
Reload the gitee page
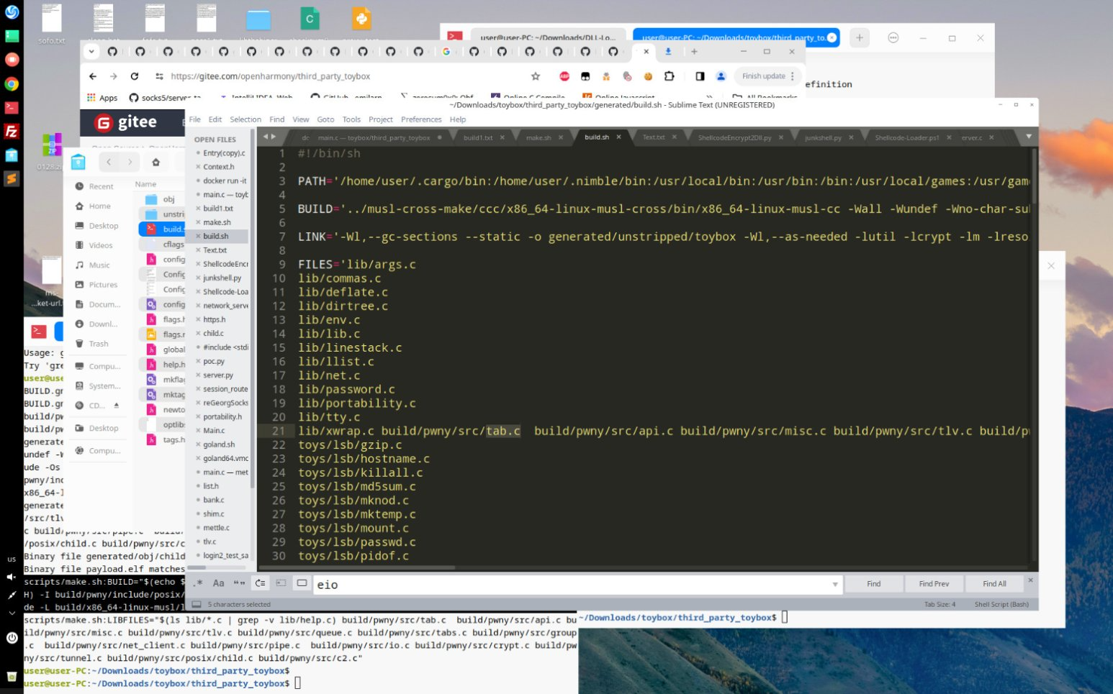tap(134, 76)
